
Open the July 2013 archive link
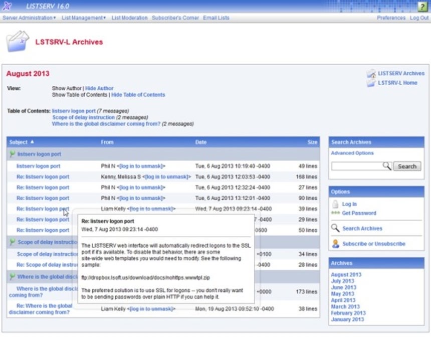pyautogui.click(x=342, y=281)
